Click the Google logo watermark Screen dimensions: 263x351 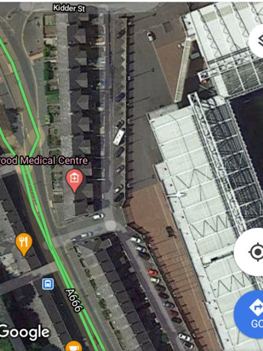pos(25,332)
